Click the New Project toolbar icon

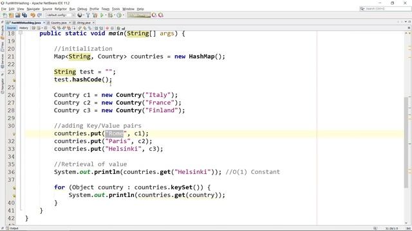(12, 15)
